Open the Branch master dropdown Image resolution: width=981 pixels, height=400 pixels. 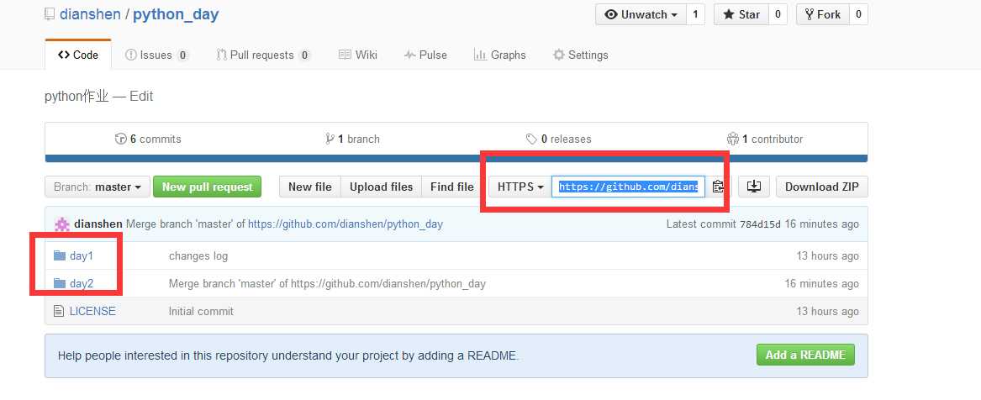tap(98, 187)
